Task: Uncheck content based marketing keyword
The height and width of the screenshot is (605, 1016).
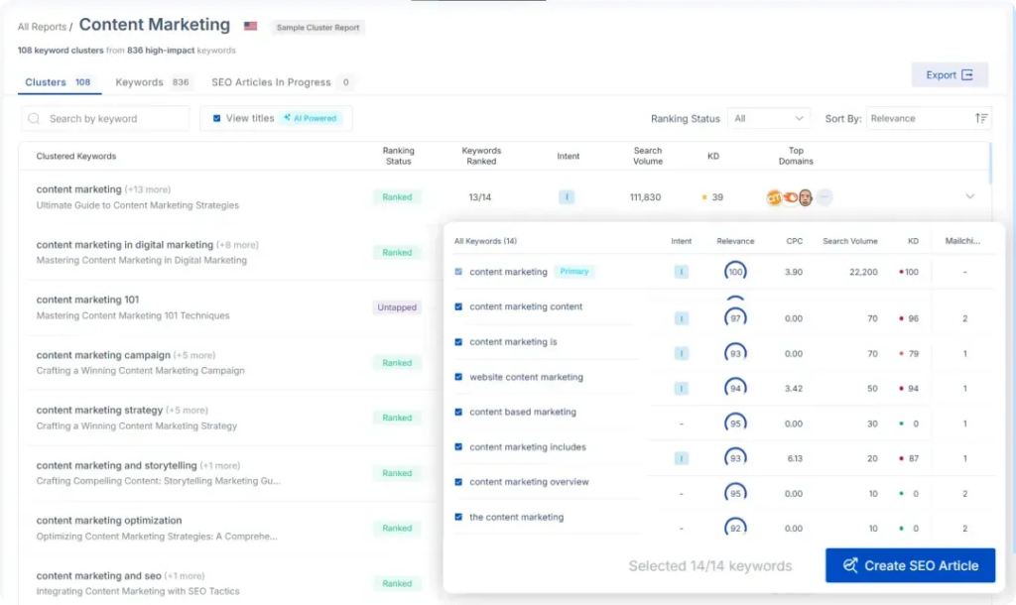Action: (x=458, y=412)
